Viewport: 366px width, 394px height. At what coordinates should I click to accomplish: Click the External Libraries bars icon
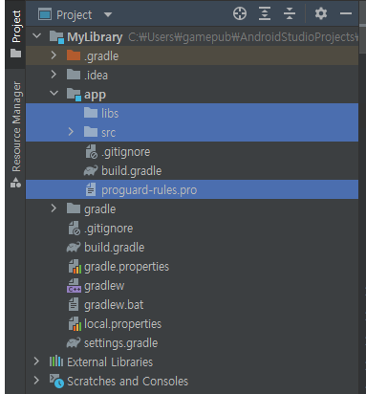(56, 361)
